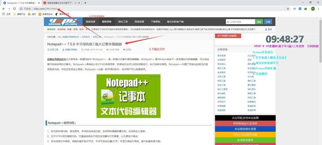Image resolution: width=322 pixels, height=145 pixels.
Task: Open 媒体工具 in 分类目录
Action: pyautogui.click(x=221, y=68)
